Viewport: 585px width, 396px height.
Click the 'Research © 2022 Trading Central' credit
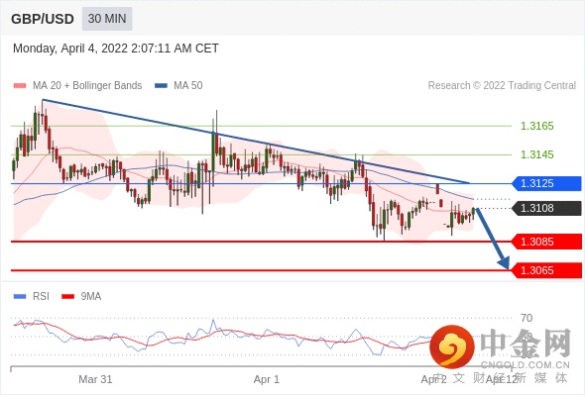[502, 86]
